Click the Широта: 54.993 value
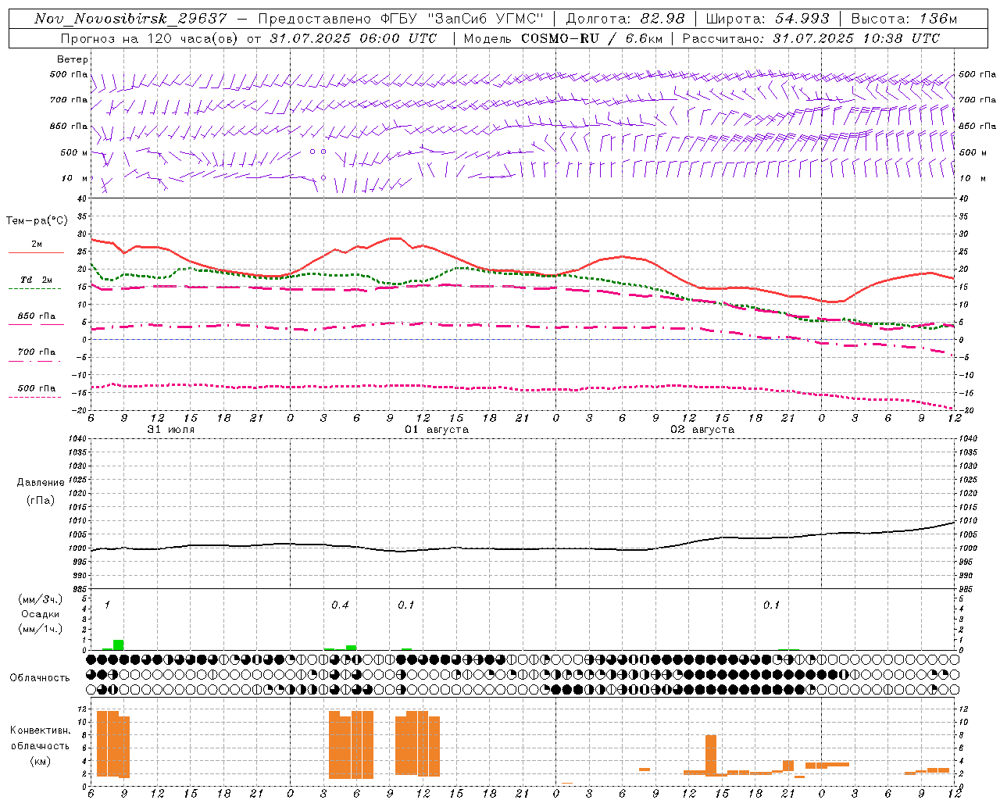Screen dimensions: 1000x800 [x=767, y=19]
